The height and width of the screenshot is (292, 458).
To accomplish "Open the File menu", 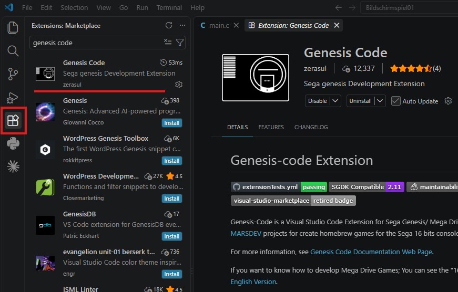I will coord(27,7).
